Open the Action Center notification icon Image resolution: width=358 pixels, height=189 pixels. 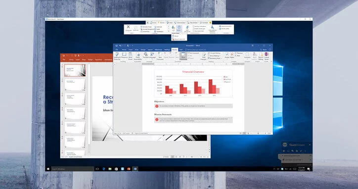click(309, 169)
